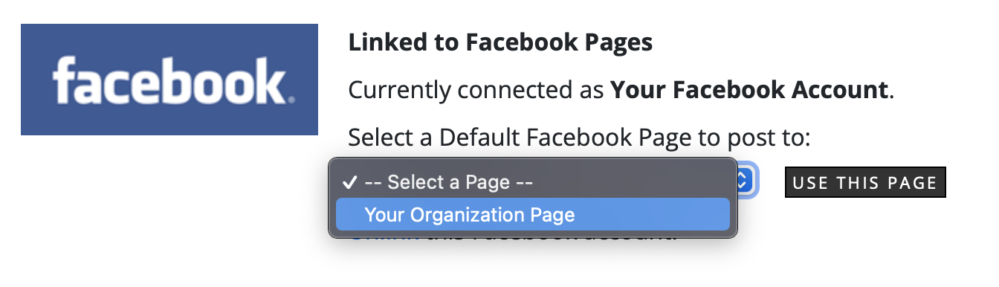Click the 'Linked to Facebook Pages' heading
Viewport: 999px width, 287px height.
pyautogui.click(x=500, y=43)
